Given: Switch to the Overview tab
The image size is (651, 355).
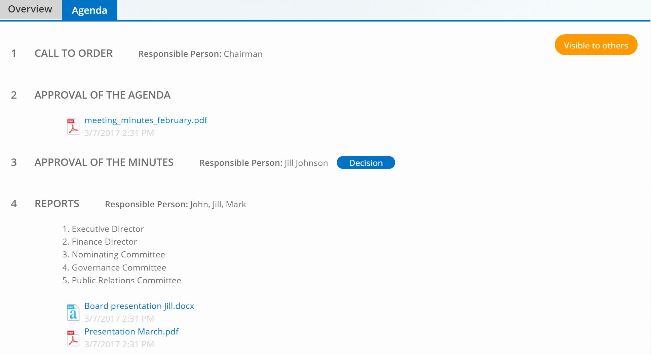Looking at the screenshot, I should point(30,9).
